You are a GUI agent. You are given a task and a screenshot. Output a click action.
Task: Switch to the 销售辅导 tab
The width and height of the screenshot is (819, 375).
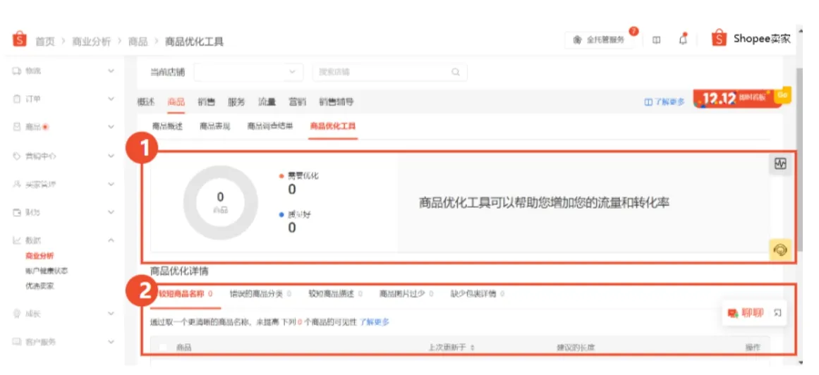tap(336, 102)
